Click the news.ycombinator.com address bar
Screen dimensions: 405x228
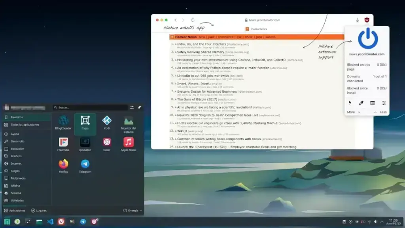pos(262,20)
